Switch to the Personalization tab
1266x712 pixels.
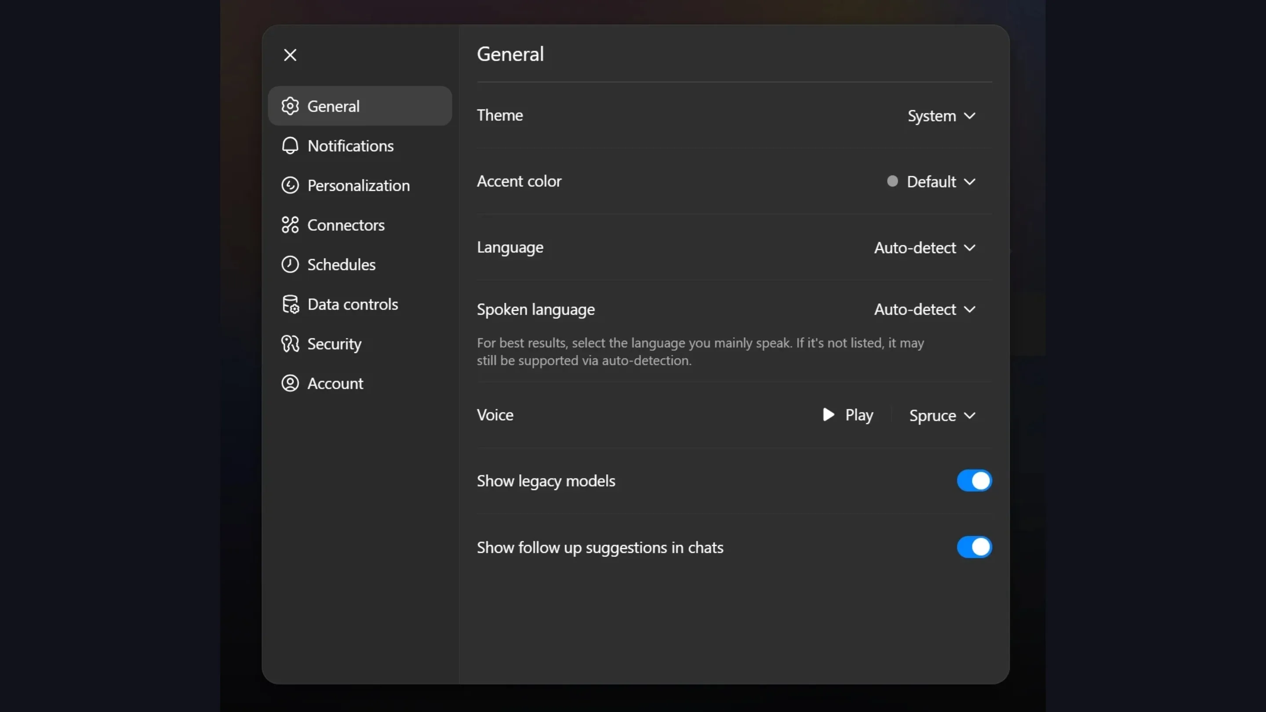(360, 185)
